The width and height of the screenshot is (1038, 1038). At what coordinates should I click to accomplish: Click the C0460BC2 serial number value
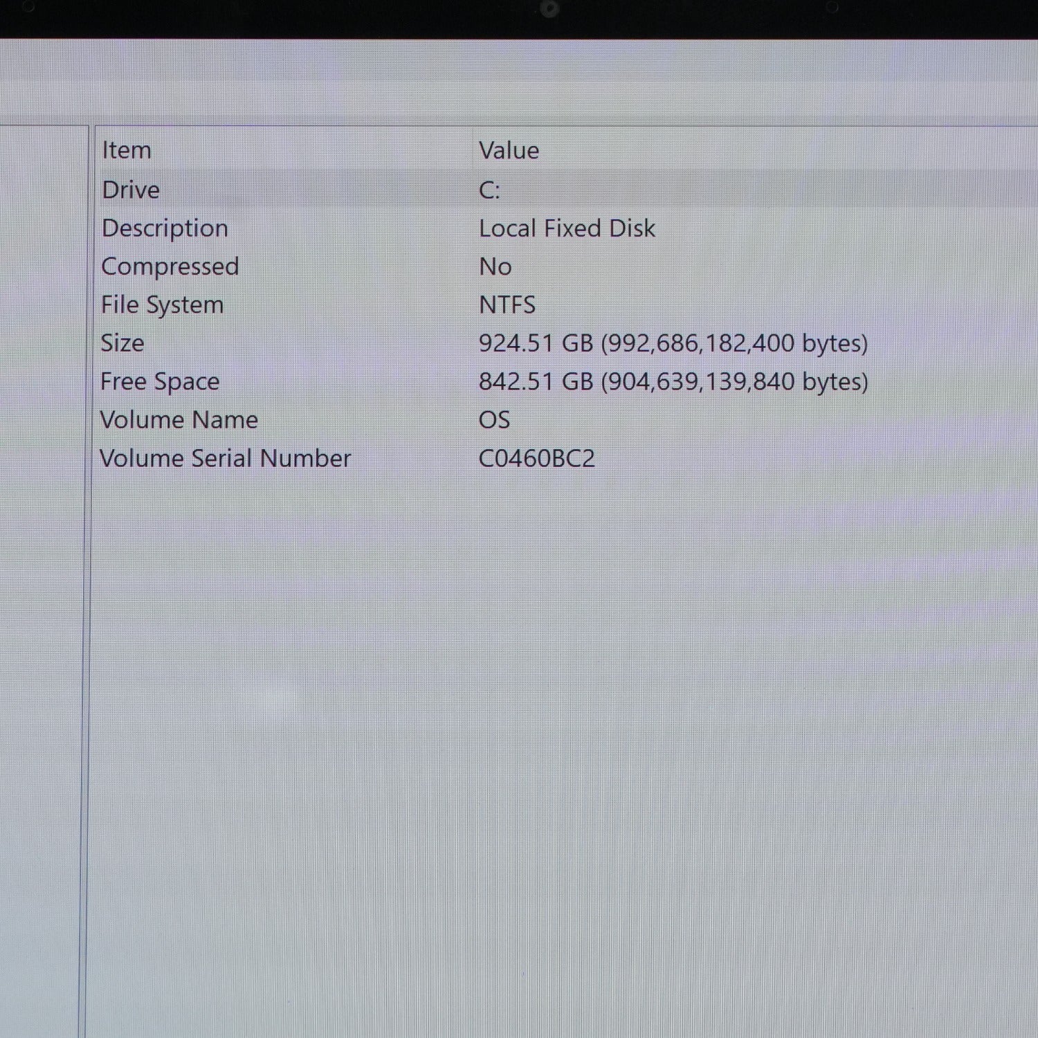(x=537, y=459)
